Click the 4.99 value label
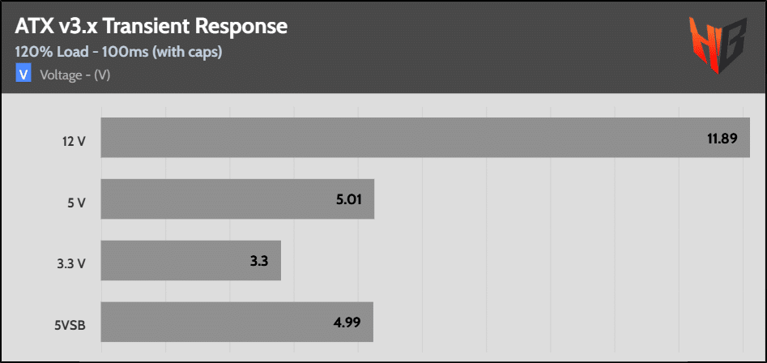The height and width of the screenshot is (363, 767). (352, 323)
